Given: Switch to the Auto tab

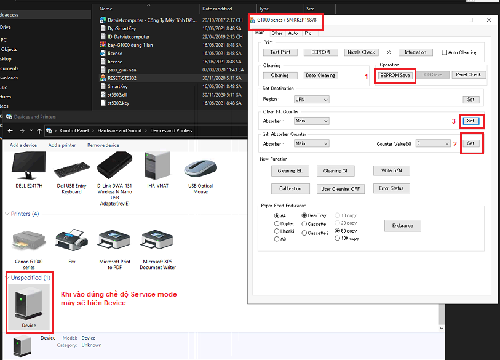Looking at the screenshot, I should click(x=293, y=33).
